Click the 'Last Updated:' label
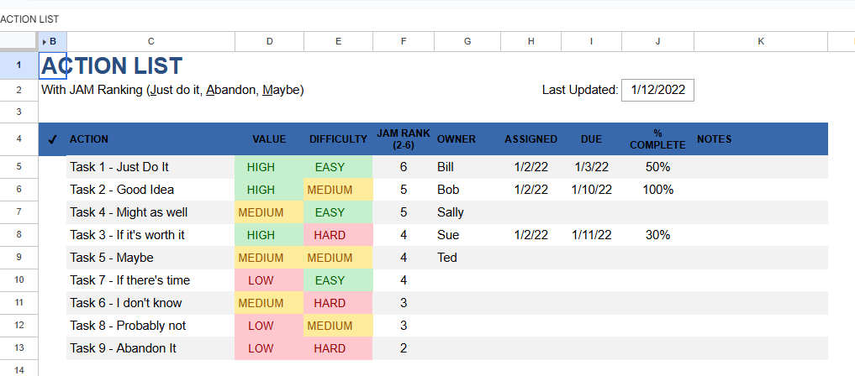The height and width of the screenshot is (376, 855). (x=580, y=91)
